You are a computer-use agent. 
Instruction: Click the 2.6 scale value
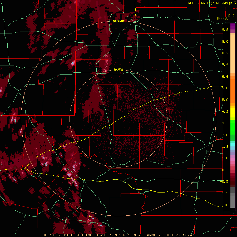click(x=225, y=135)
